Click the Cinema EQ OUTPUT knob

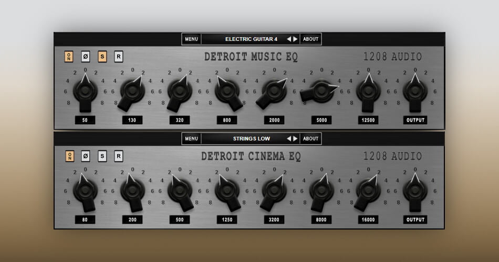[x=415, y=191]
